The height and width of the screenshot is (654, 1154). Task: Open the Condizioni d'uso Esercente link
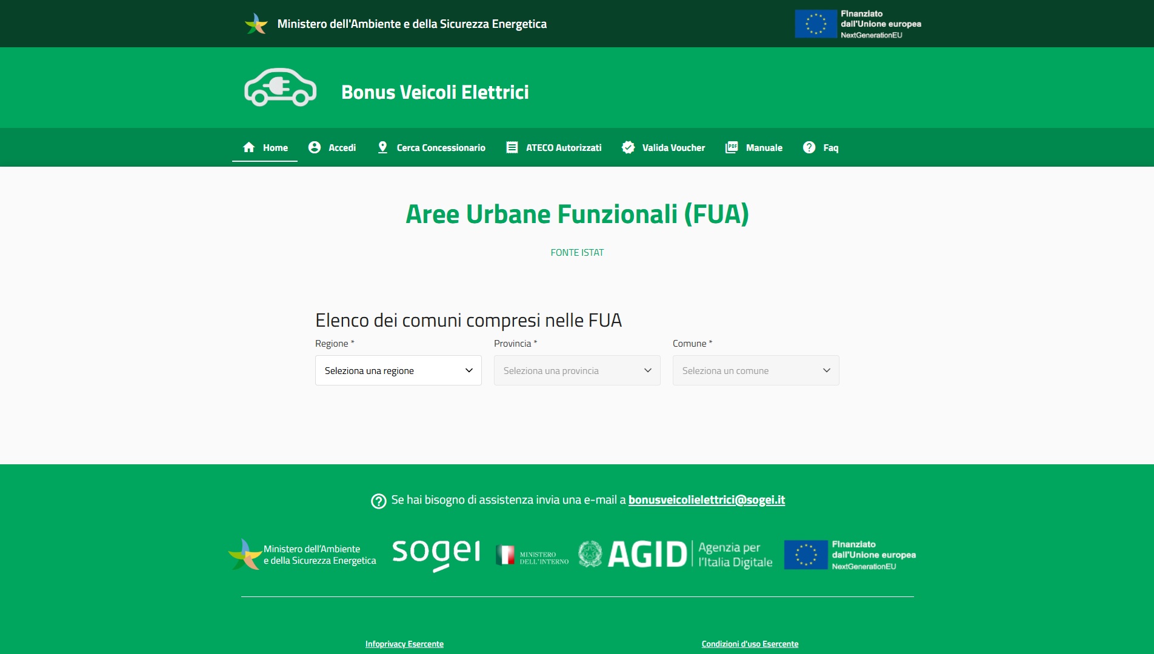pos(750,644)
